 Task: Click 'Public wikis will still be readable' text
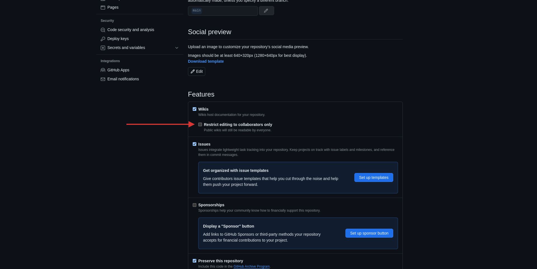point(237,130)
